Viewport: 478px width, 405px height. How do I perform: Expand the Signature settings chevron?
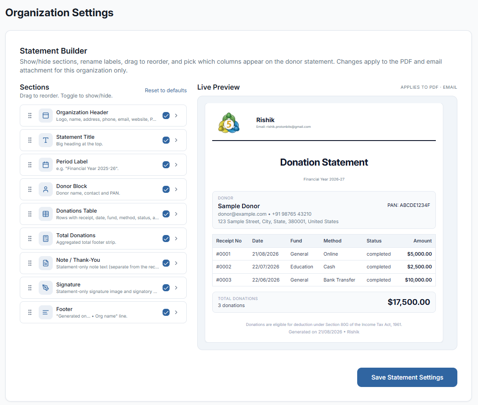point(176,288)
